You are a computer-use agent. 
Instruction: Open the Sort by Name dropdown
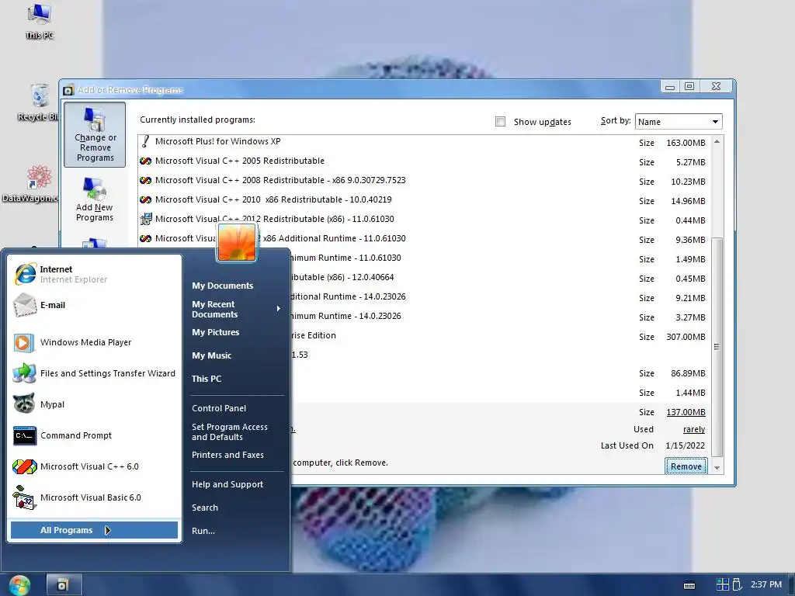(x=679, y=122)
